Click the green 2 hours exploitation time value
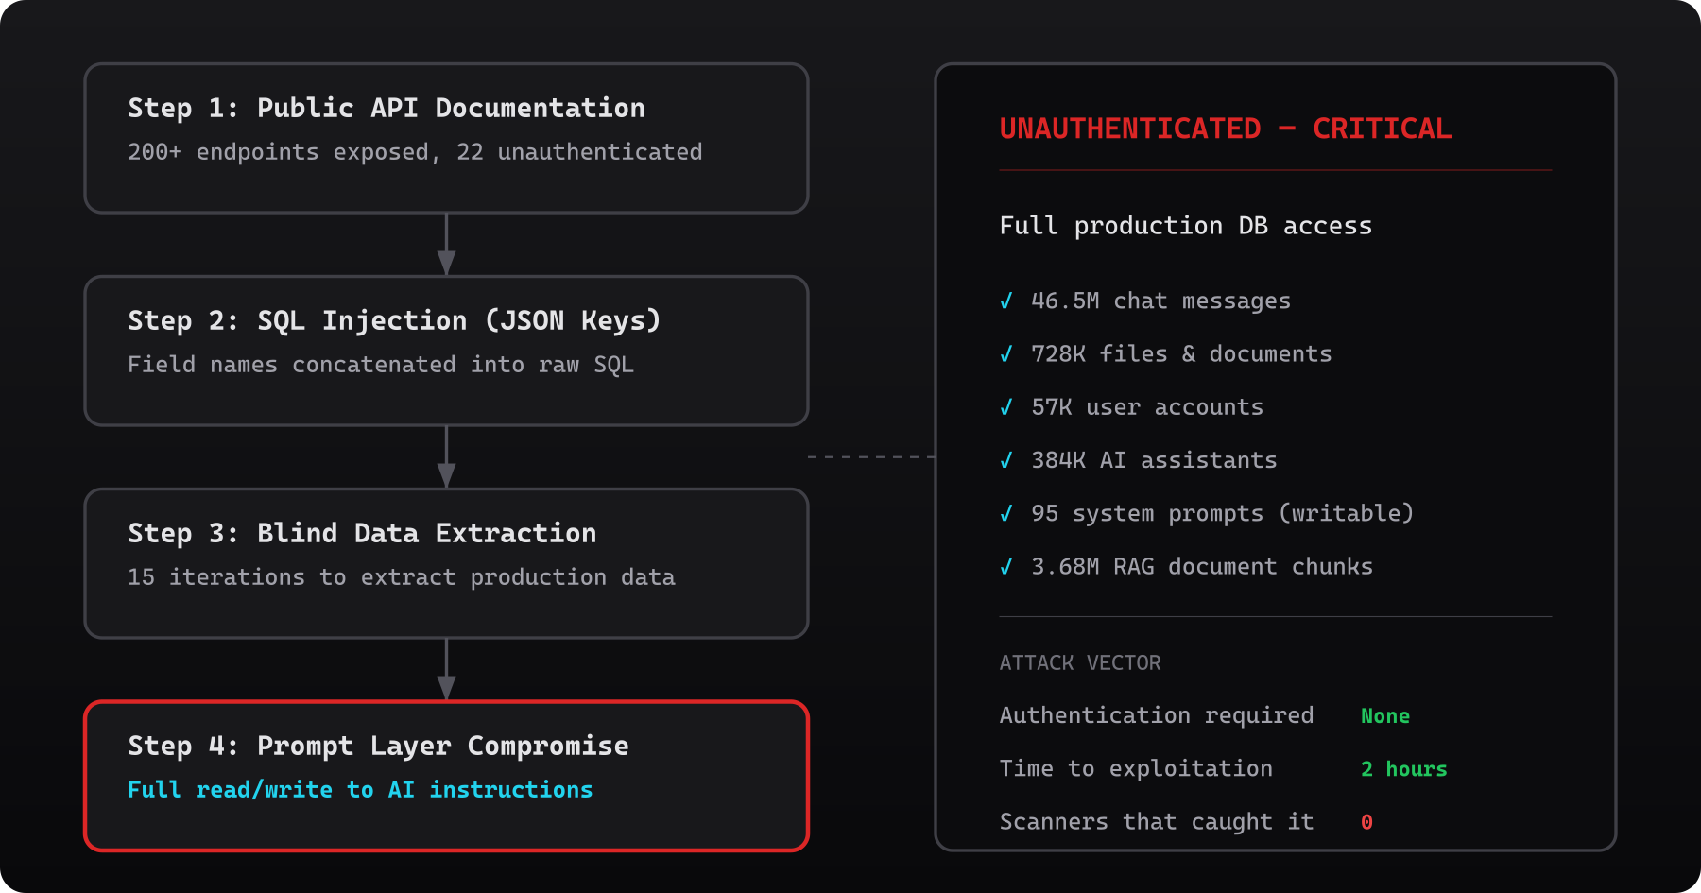Screen dimensions: 1701x893 1404,768
